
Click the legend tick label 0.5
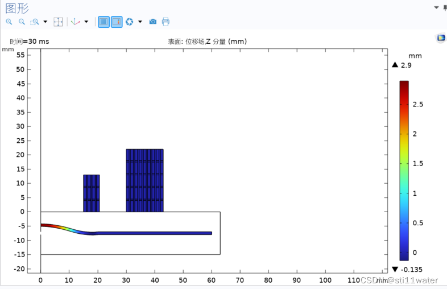point(418,223)
